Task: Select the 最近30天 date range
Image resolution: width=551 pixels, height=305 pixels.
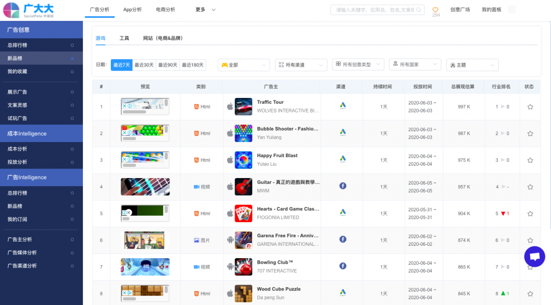Action: point(144,65)
